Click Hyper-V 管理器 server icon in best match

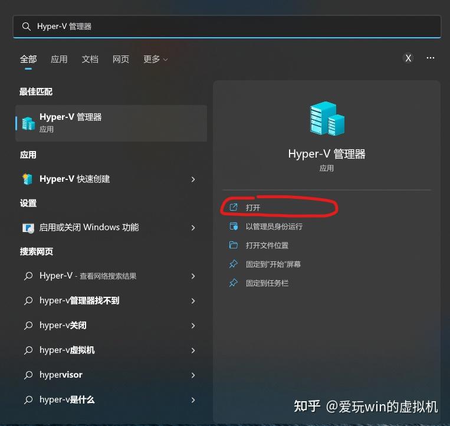(x=29, y=123)
